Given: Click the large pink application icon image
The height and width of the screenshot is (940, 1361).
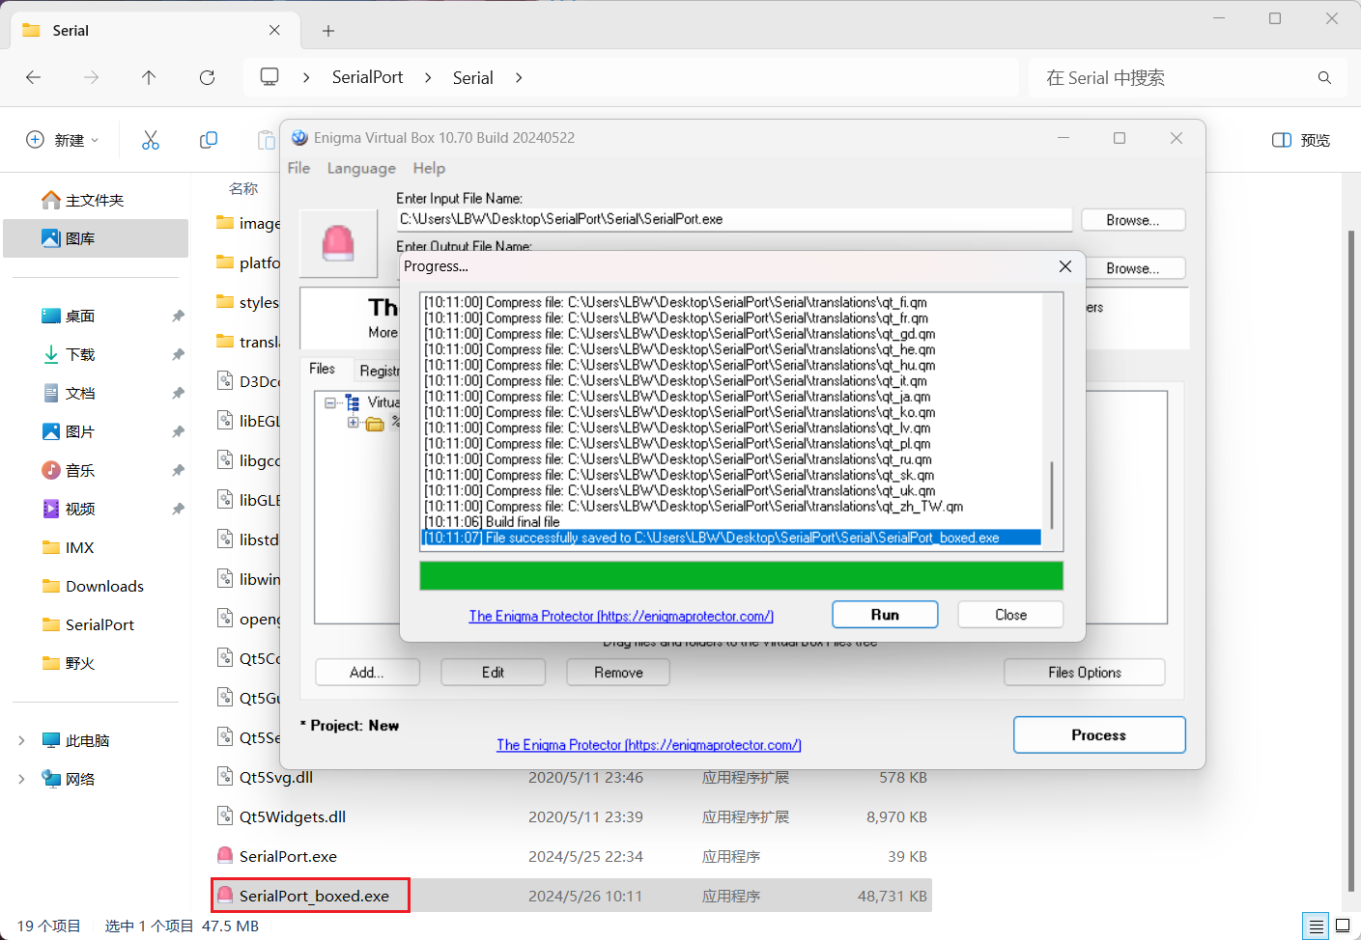Looking at the screenshot, I should point(338,242).
